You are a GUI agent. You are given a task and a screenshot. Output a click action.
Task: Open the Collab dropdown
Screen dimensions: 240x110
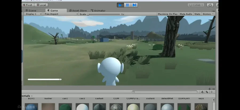[196, 5]
